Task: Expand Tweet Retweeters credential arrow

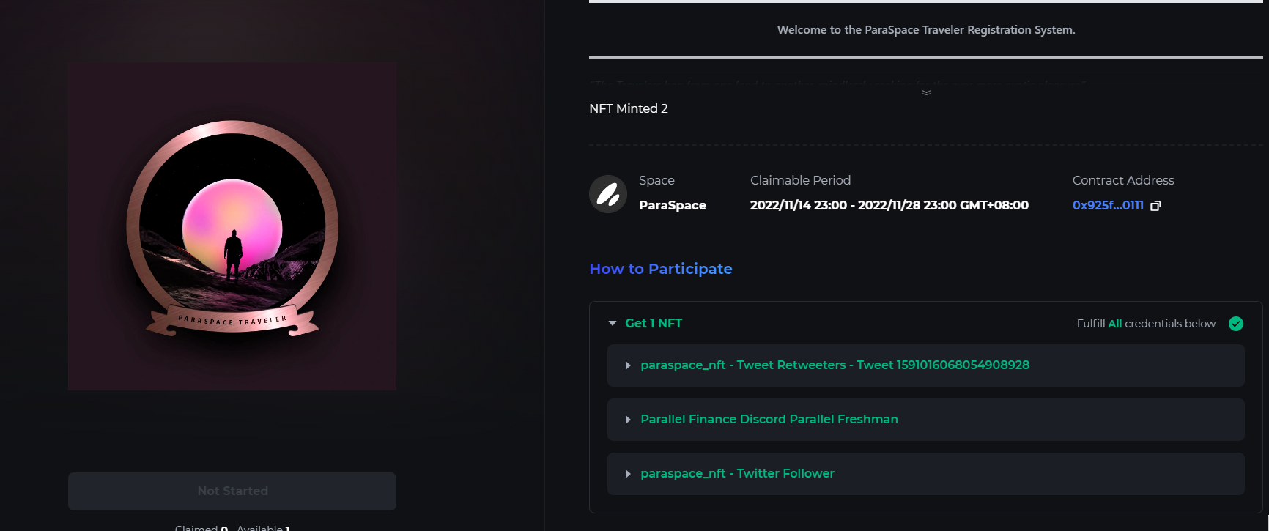Action: pyautogui.click(x=628, y=365)
